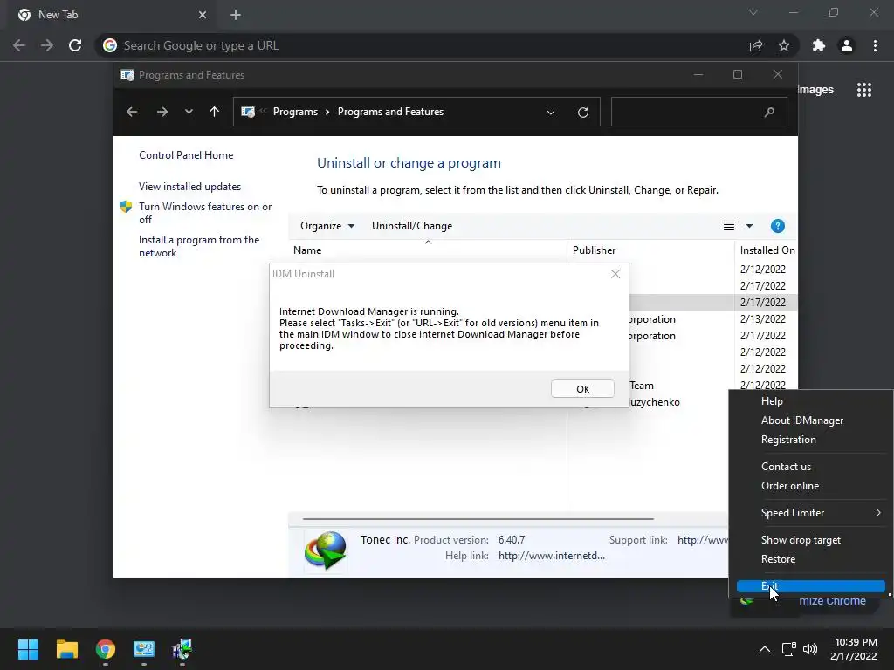
Task: Click the horizontal scrollbar of program list
Action: (478, 519)
